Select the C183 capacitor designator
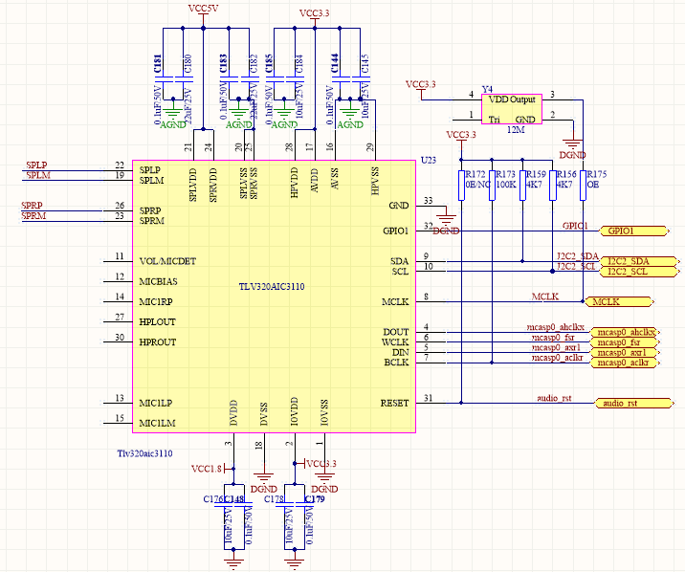The width and height of the screenshot is (685, 572). point(223,64)
